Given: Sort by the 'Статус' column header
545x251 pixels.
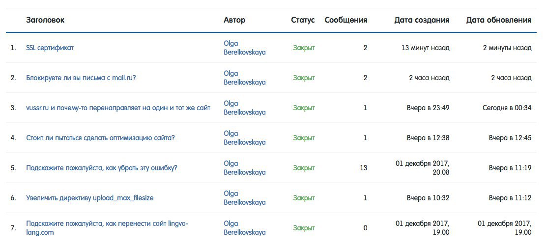Looking at the screenshot, I should pos(303,20).
